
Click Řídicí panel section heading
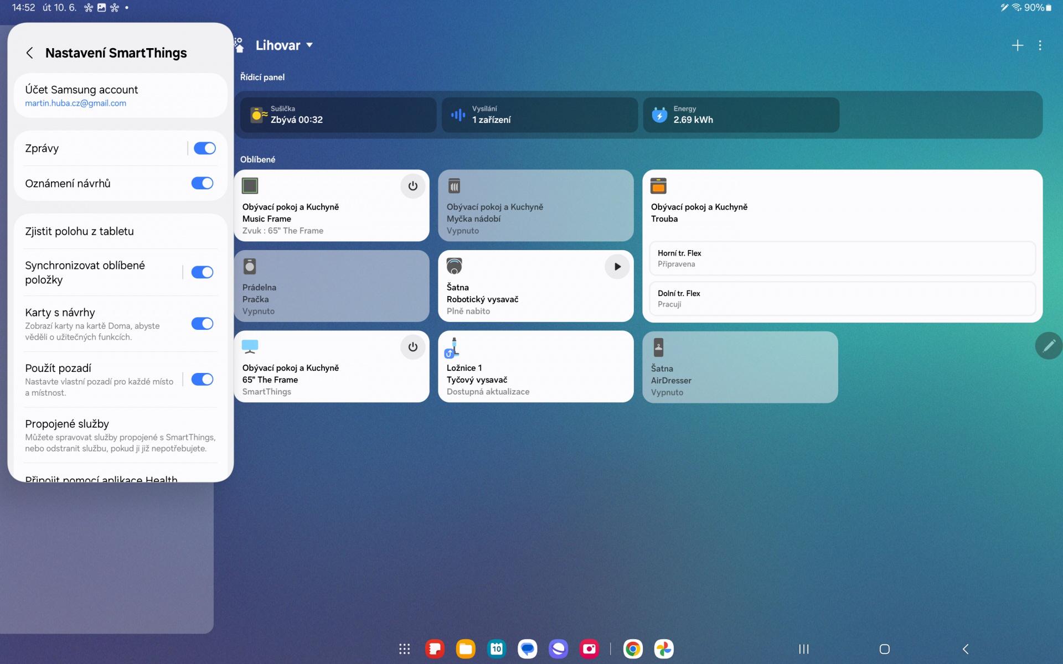click(262, 77)
